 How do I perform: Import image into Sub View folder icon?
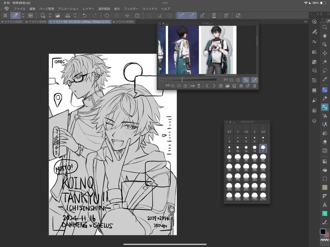[227, 86]
